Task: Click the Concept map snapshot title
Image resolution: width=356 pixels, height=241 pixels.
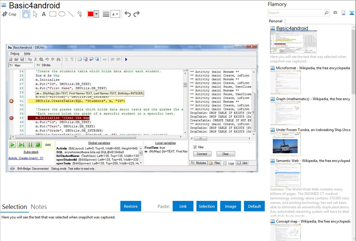Action: [313, 221]
